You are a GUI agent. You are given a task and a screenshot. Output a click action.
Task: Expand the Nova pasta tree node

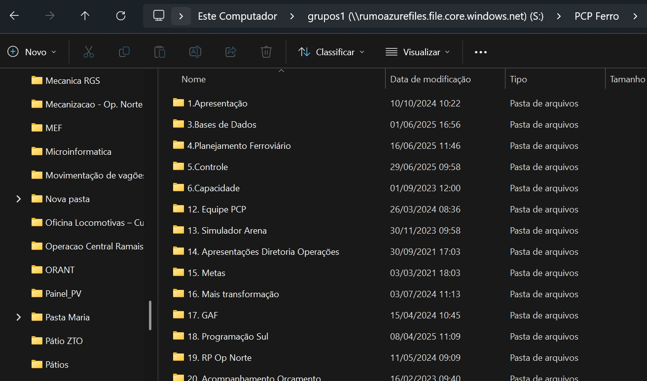pos(19,199)
